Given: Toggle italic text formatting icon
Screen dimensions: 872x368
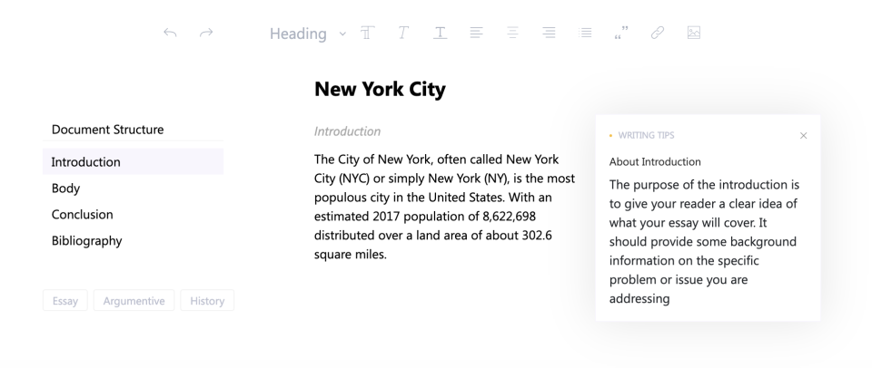Looking at the screenshot, I should (403, 33).
